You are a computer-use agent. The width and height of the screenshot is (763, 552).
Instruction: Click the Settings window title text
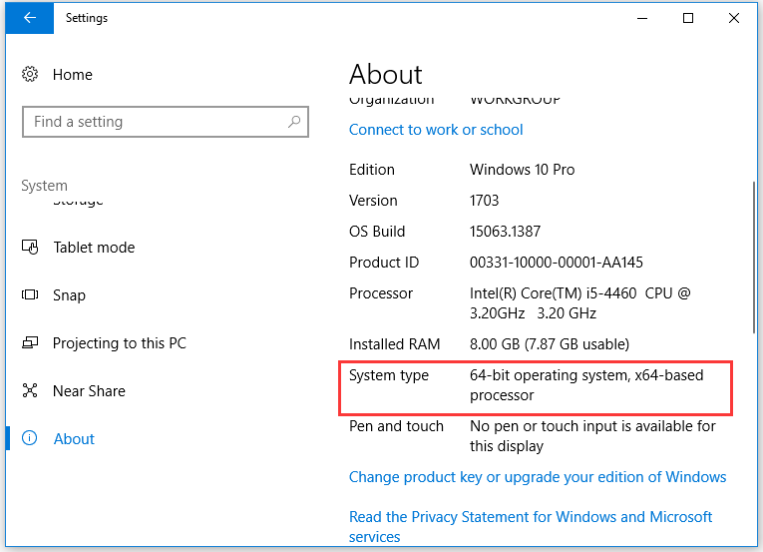87,18
